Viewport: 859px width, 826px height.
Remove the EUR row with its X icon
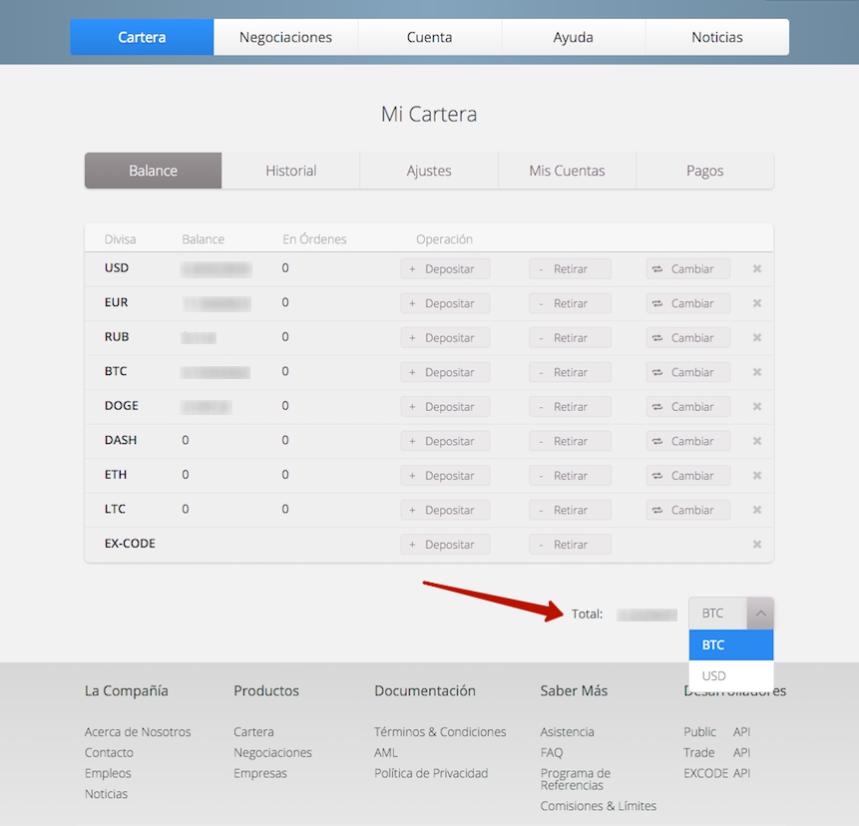(756, 303)
